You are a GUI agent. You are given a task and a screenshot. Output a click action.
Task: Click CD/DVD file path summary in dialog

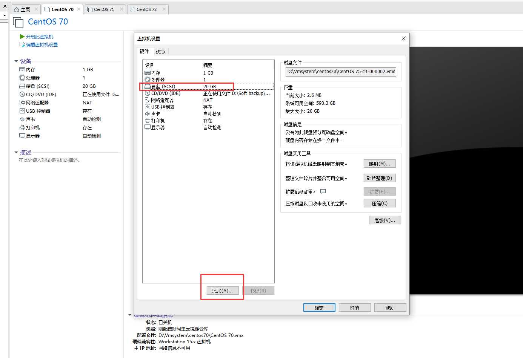pos(237,93)
